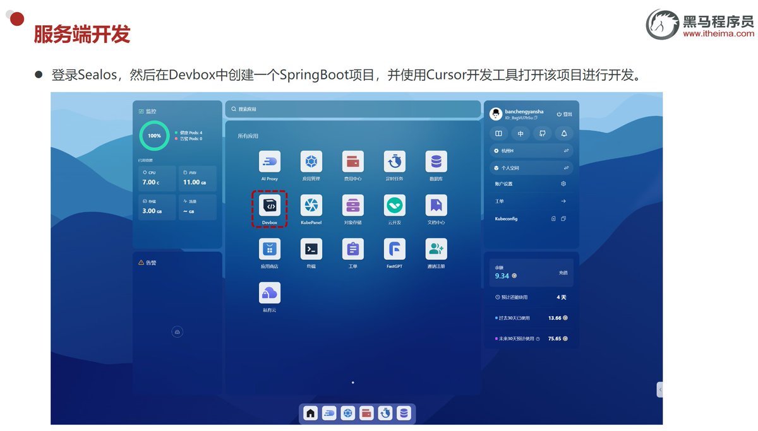Click the 100% pod health ring

click(x=154, y=136)
